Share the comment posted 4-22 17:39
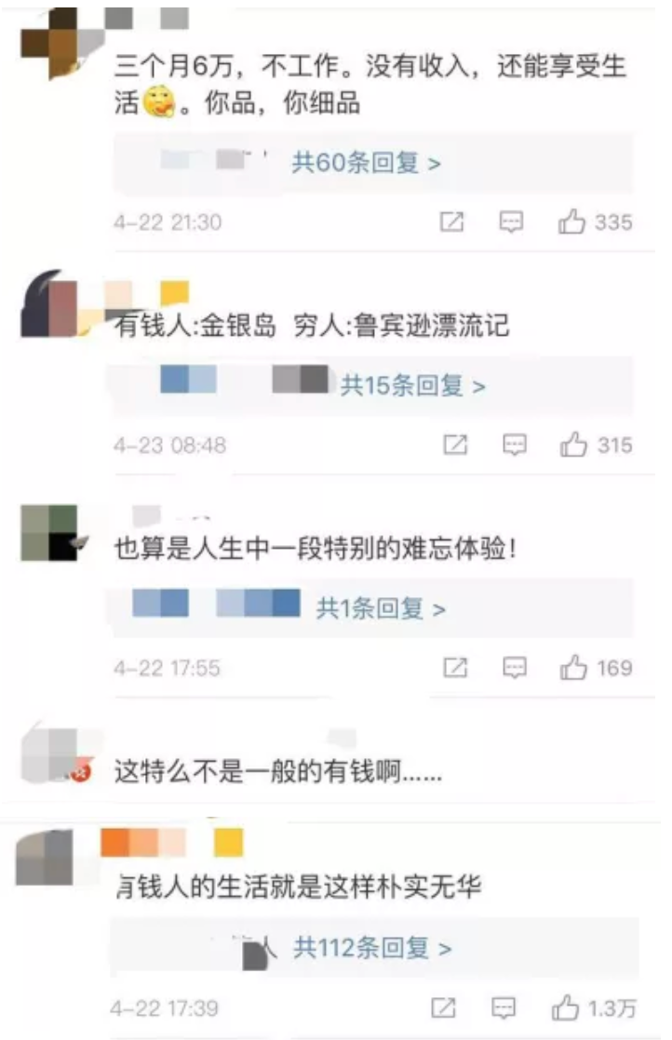Viewport: 672px width, 1040px height. click(443, 1007)
